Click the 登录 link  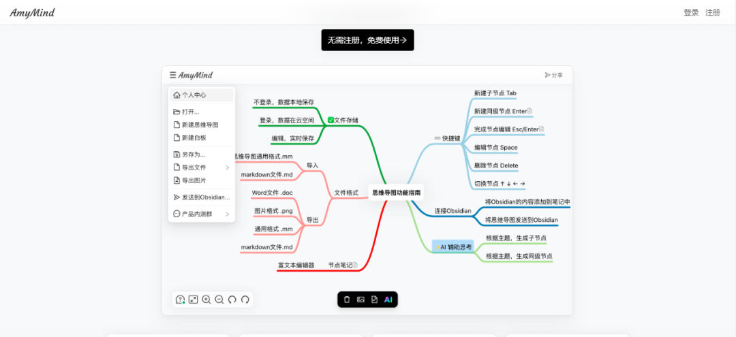coord(691,13)
